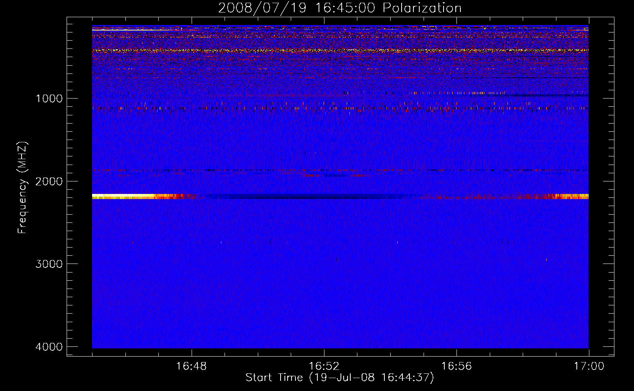Click the 1000 frequency tick label

[49, 99]
